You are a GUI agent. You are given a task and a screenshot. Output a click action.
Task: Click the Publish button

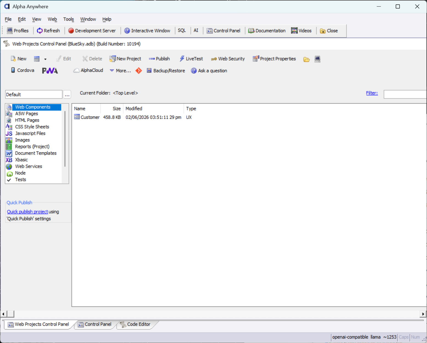[159, 59]
